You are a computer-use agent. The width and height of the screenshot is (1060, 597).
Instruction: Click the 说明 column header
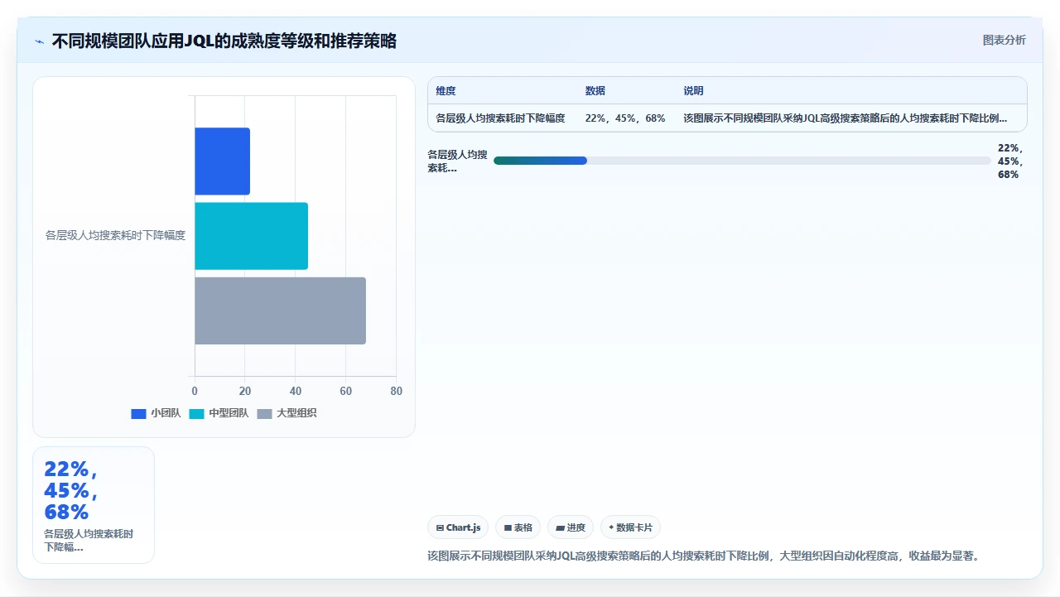coord(693,91)
